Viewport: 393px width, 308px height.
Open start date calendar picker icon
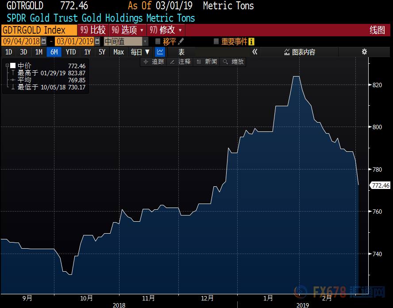43,41
